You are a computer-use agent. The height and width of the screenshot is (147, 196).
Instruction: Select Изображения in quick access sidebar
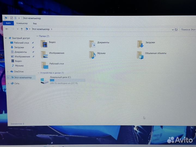[22, 57]
